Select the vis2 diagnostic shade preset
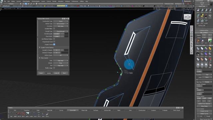213x120 pixels. (x=202, y=65)
